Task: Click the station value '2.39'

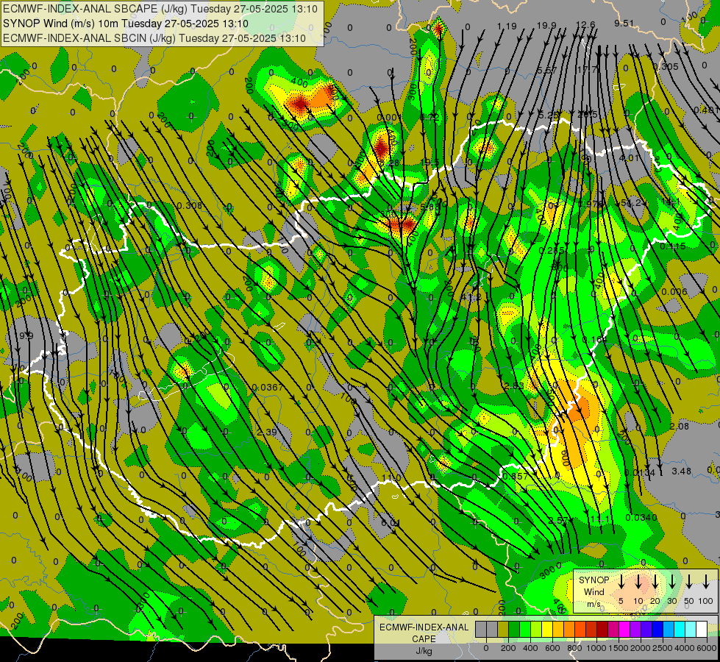Action: 267,432
